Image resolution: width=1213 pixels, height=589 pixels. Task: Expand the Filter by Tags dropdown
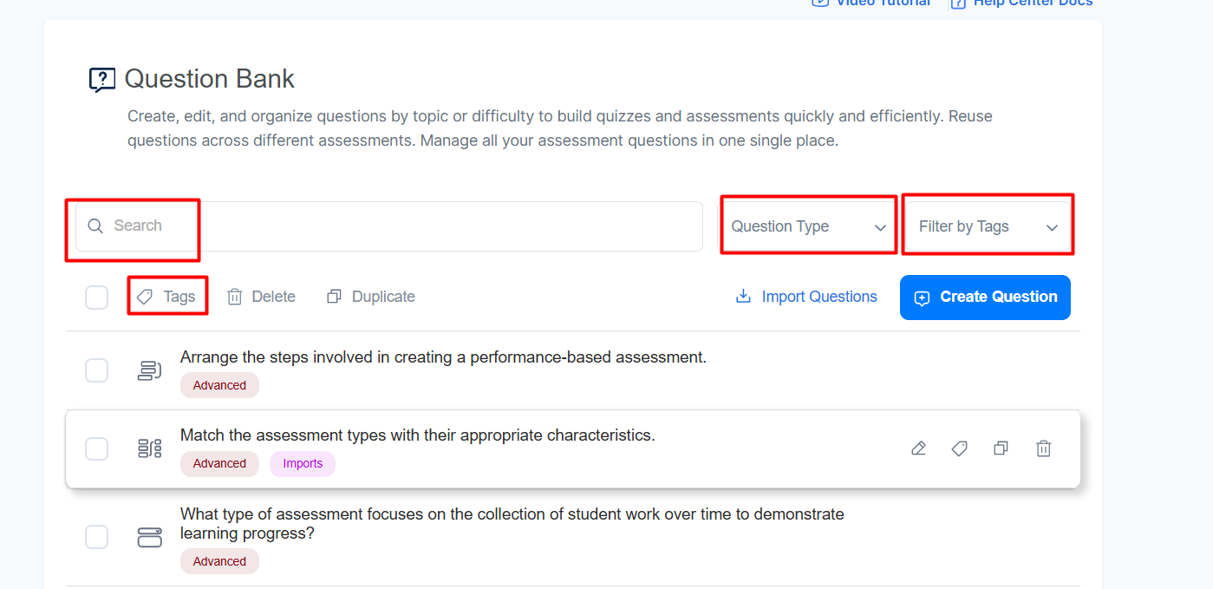[988, 226]
